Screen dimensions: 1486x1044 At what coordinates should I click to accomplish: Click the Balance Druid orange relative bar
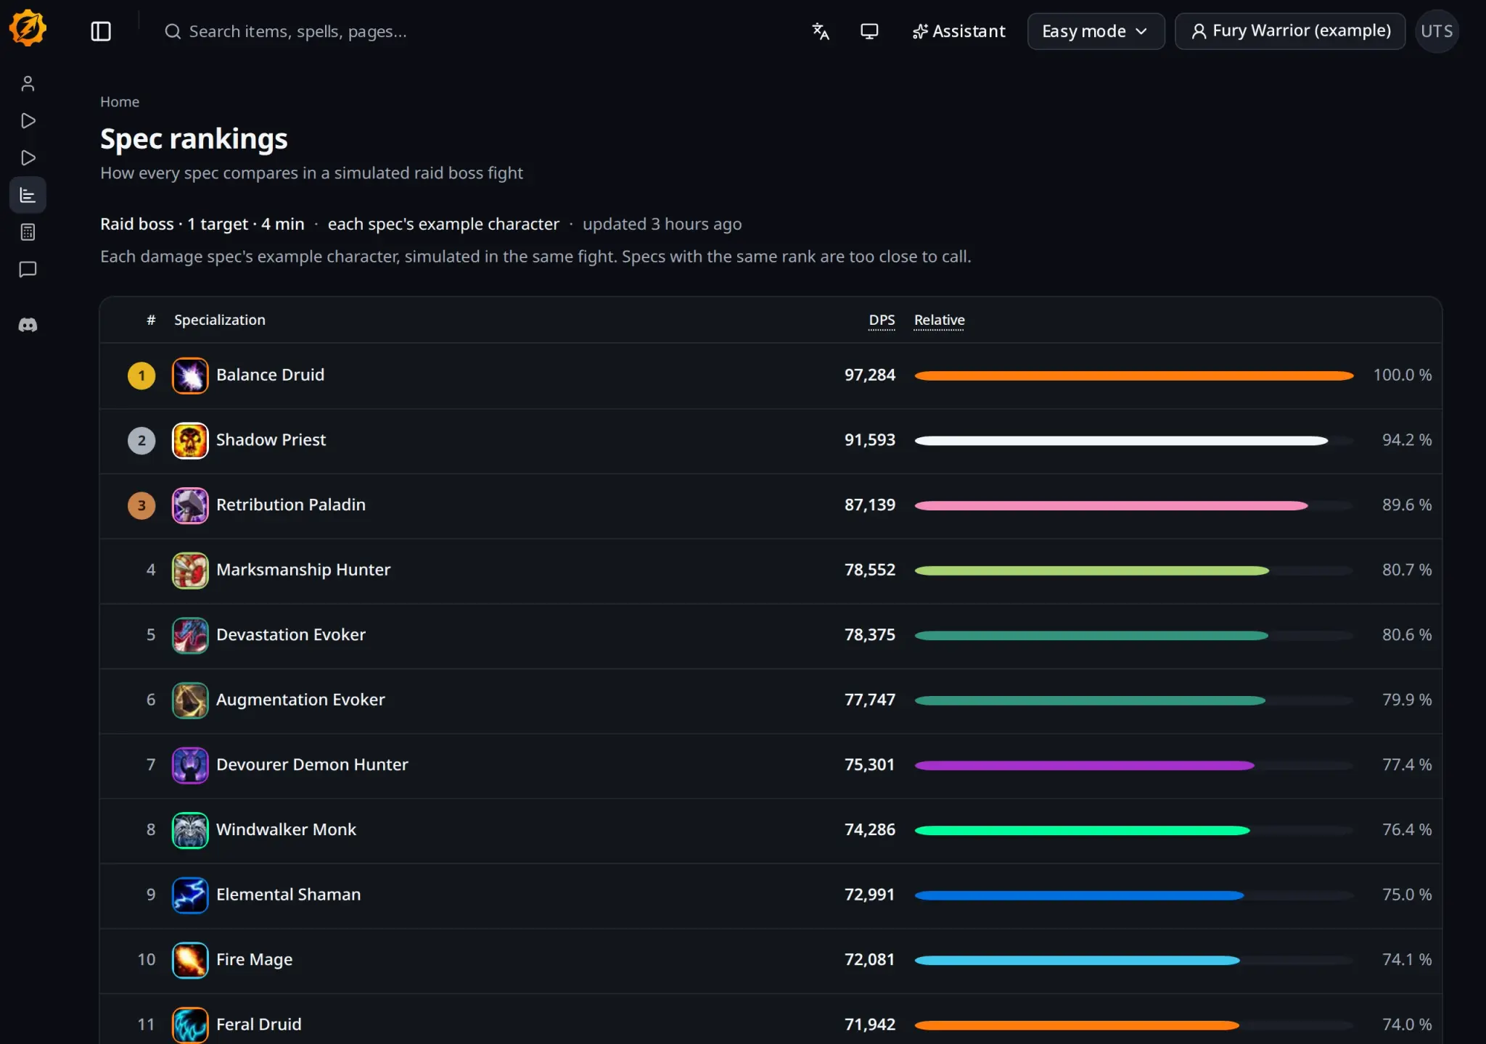click(1134, 376)
